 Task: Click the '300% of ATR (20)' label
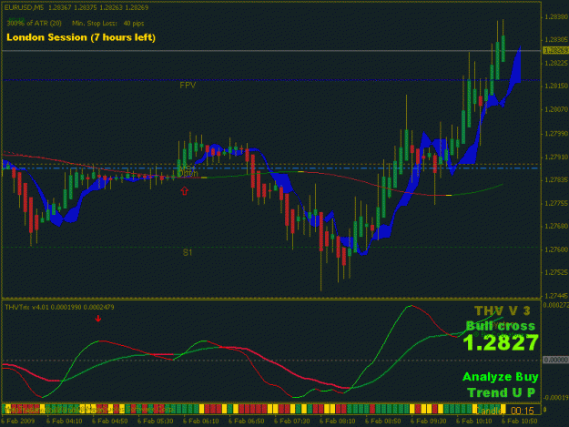(34, 24)
